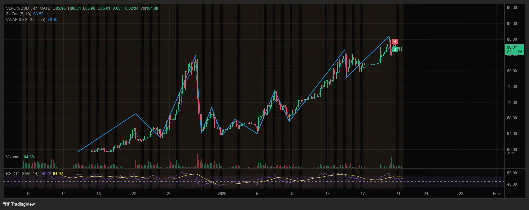
Task: Click the 68.00 price axis label
Action: click(x=512, y=118)
